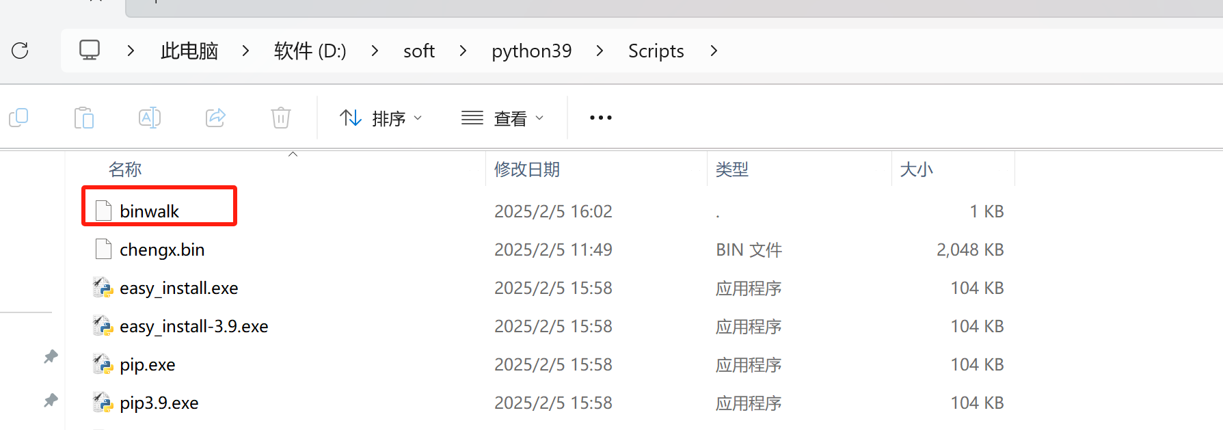Click the paste clipboard icon
The width and height of the screenshot is (1223, 430).
[84, 118]
